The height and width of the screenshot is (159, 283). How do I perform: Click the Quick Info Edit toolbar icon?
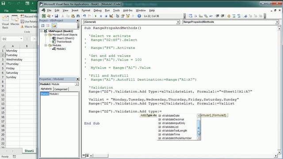pos(200,16)
